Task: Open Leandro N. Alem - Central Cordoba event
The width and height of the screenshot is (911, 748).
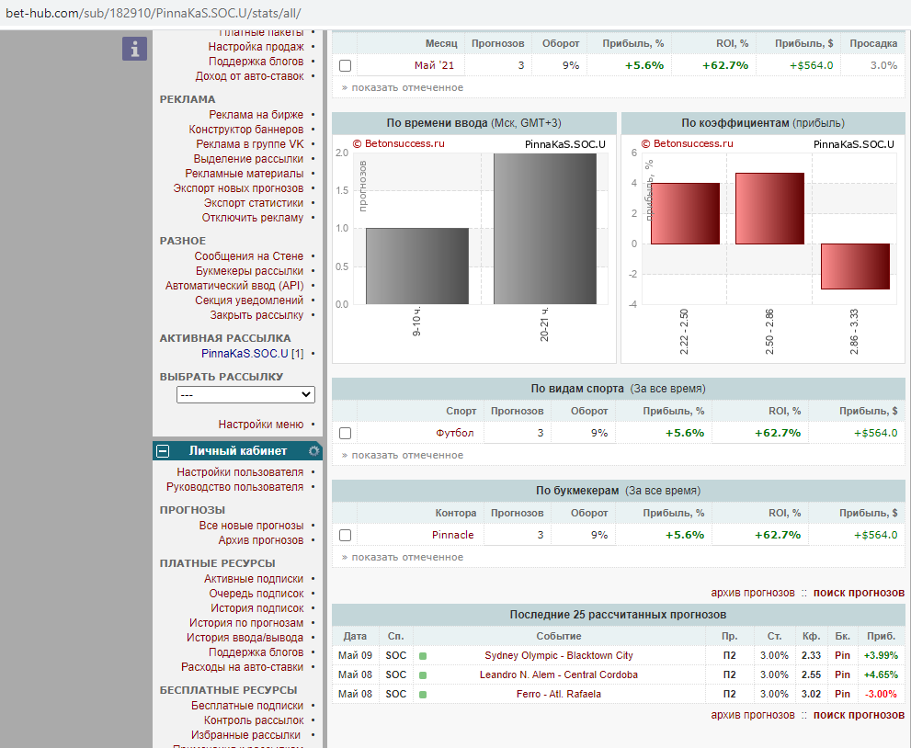Action: click(x=559, y=674)
